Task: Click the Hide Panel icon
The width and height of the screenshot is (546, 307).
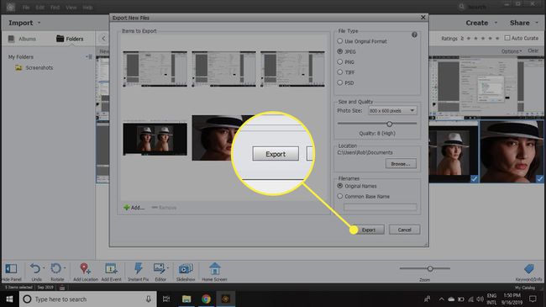Action: pyautogui.click(x=11, y=268)
